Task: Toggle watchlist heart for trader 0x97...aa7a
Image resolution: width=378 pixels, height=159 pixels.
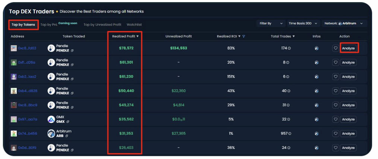Action: 336,119
